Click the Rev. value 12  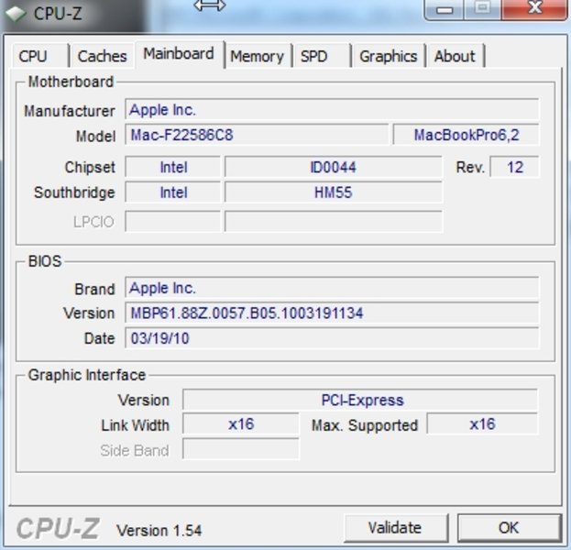514,167
